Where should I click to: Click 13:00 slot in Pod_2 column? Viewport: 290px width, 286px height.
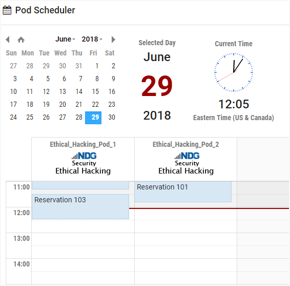(185, 239)
